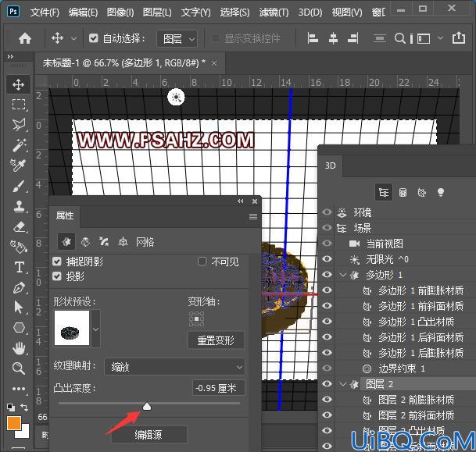Open the move tool preset dropdown arrow
Image resolution: width=476 pixels, height=452 pixels.
pos(73,39)
